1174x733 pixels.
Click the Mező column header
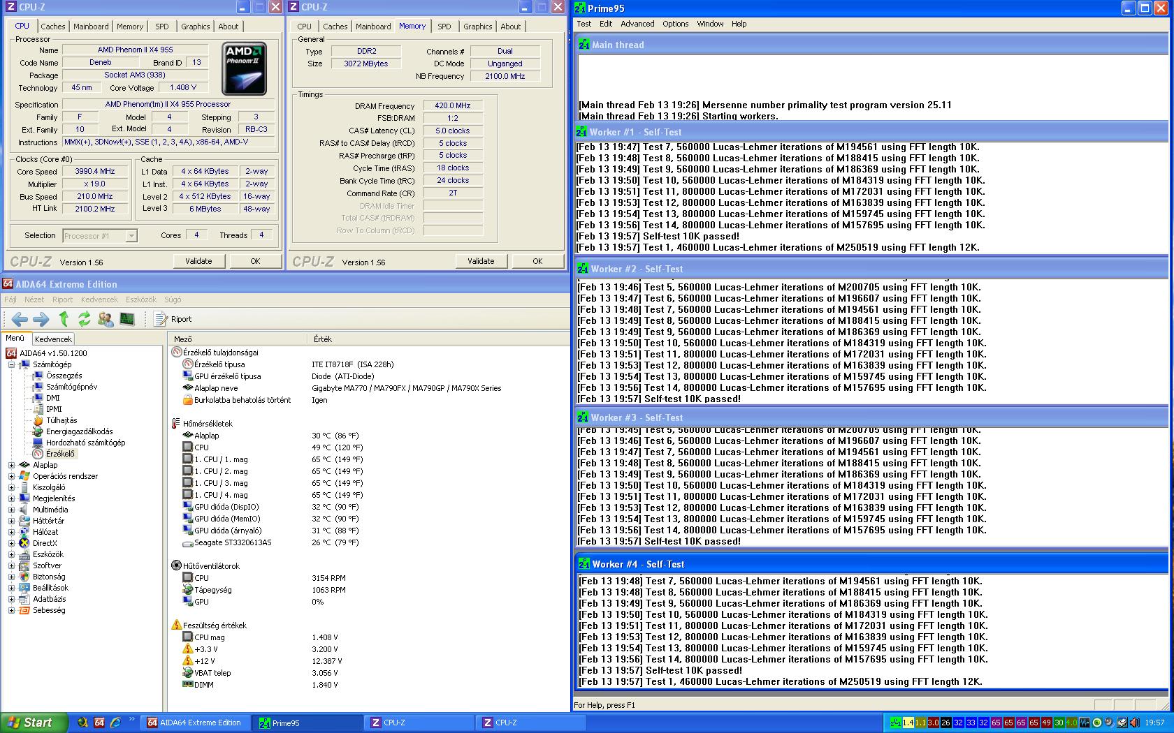pos(238,339)
